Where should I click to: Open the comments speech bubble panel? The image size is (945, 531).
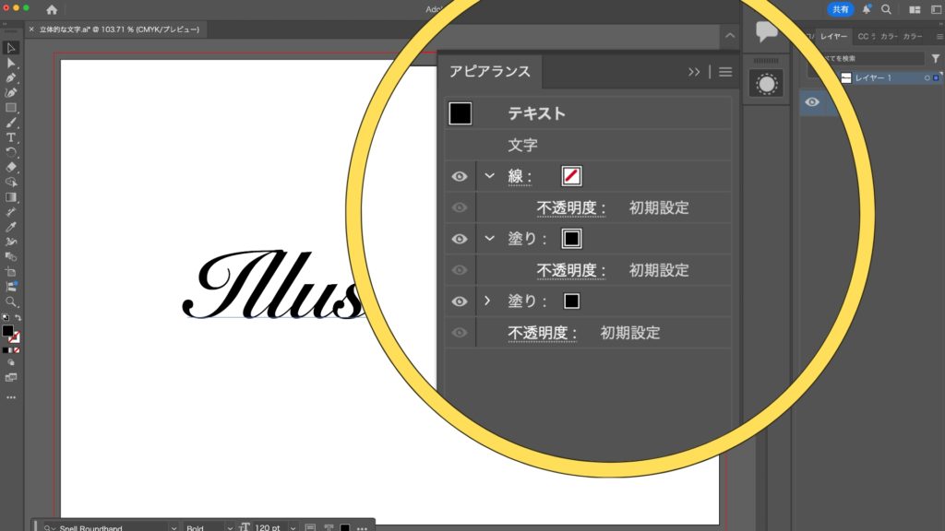pos(766,32)
